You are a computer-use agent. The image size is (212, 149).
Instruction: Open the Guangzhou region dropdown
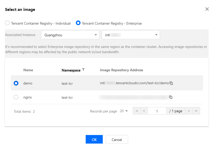pyautogui.click(x=70, y=35)
